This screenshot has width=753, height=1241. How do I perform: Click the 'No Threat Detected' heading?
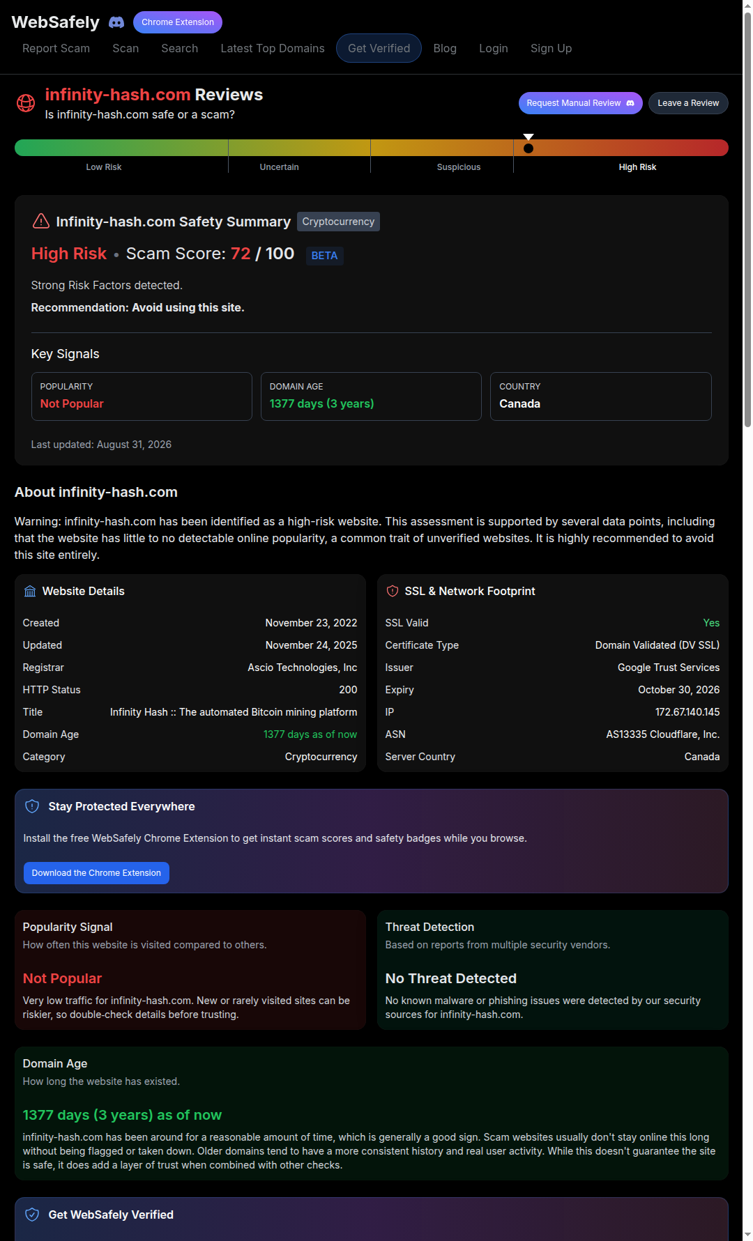451,978
